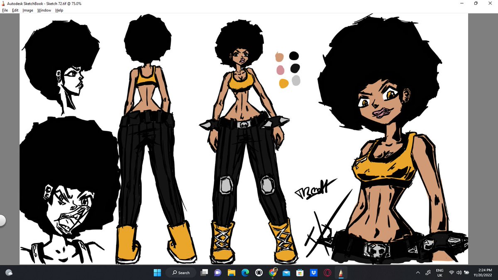Click the SketchBook pencil taskbar icon
The height and width of the screenshot is (280, 498).
[x=341, y=273]
